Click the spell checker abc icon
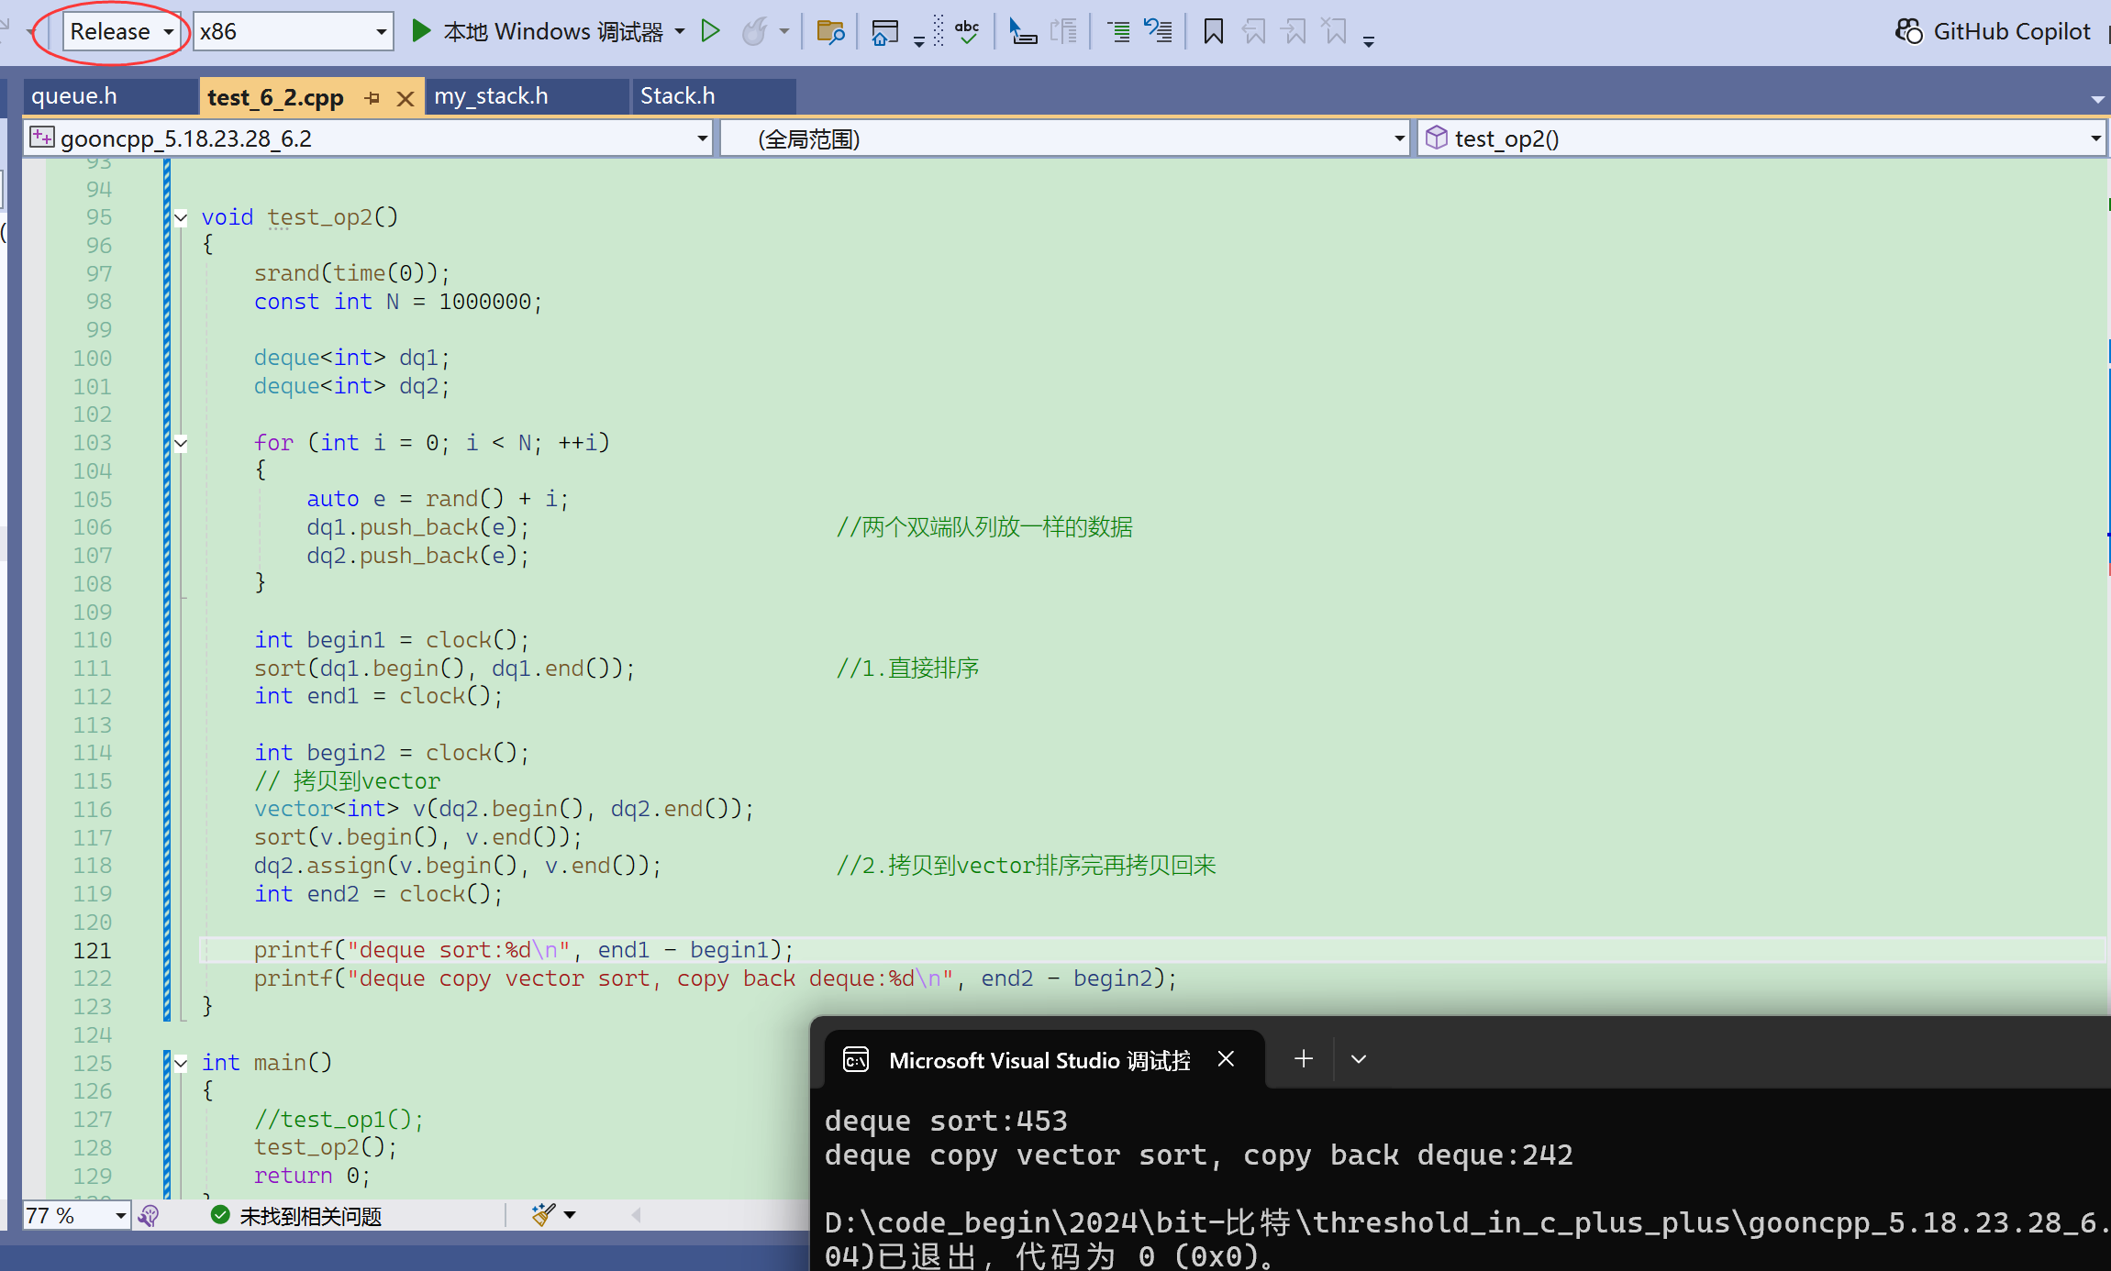This screenshot has height=1271, width=2111. [x=966, y=32]
